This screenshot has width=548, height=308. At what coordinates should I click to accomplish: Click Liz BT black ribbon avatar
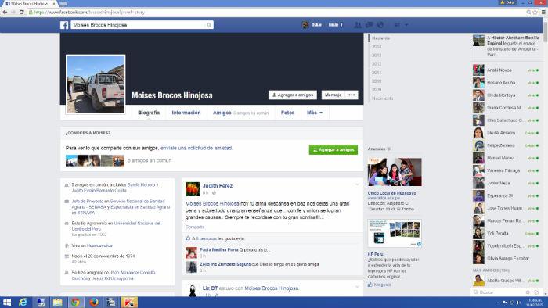[x=193, y=291]
